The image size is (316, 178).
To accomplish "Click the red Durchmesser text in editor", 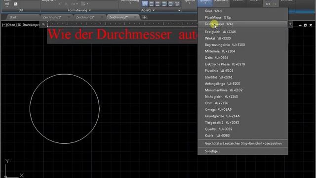I will pyautogui.click(x=134, y=34).
